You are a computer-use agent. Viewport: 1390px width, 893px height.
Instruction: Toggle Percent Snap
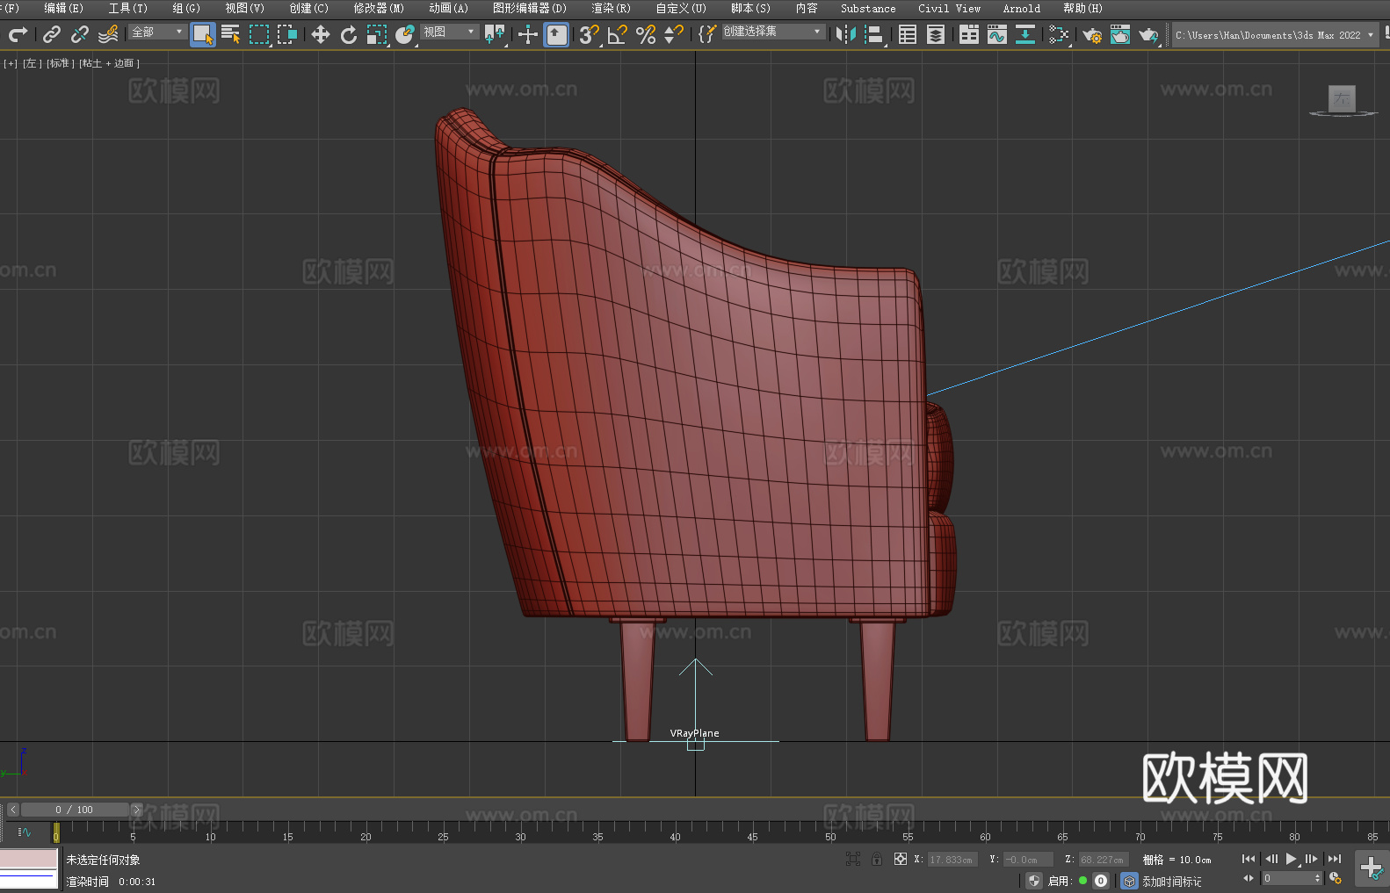(646, 34)
